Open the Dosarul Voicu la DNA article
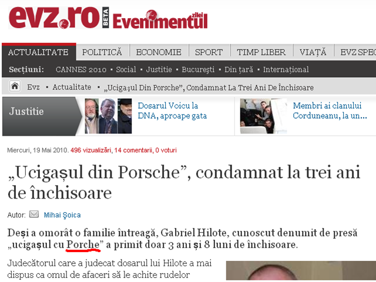This screenshot has height=282, width=376. [172, 111]
